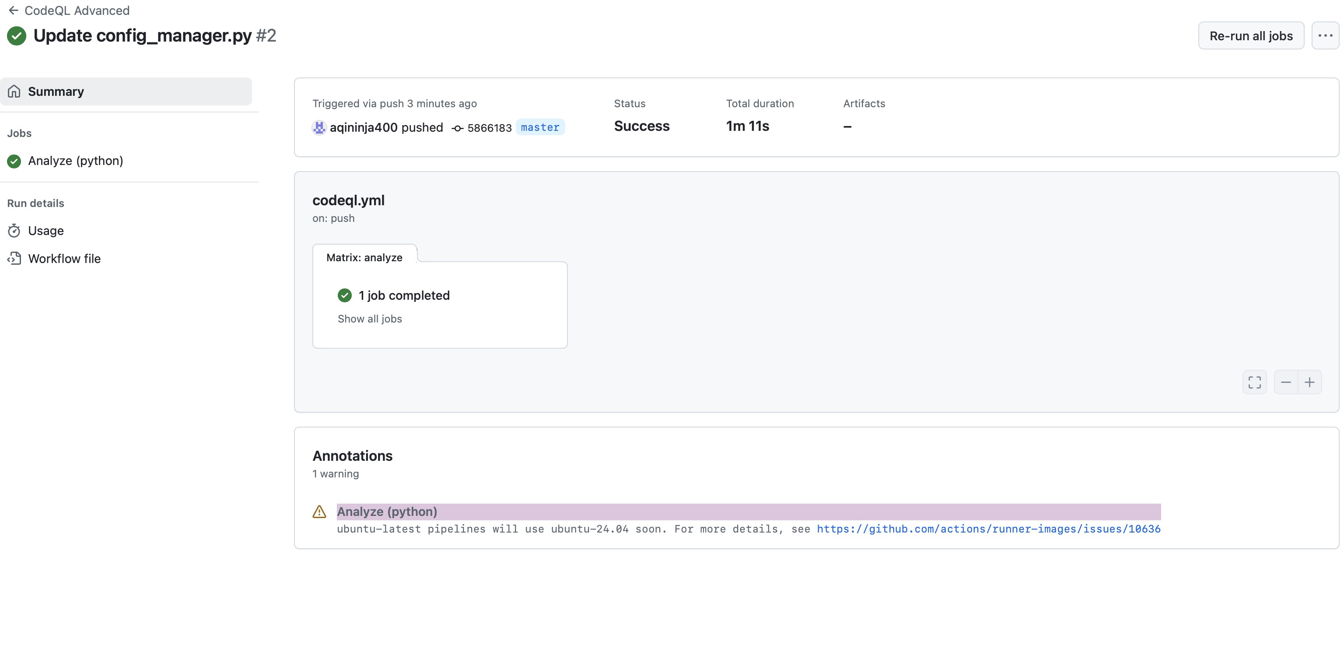Screen dimensions: 1344x645
Task: Toggle fullscreen for the workflow graph
Action: [1254, 382]
